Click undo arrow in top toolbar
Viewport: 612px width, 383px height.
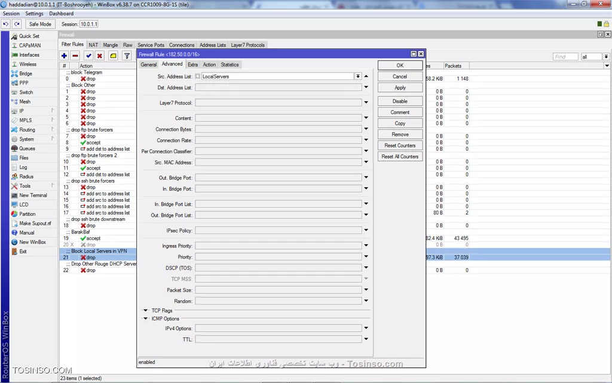click(x=5, y=24)
